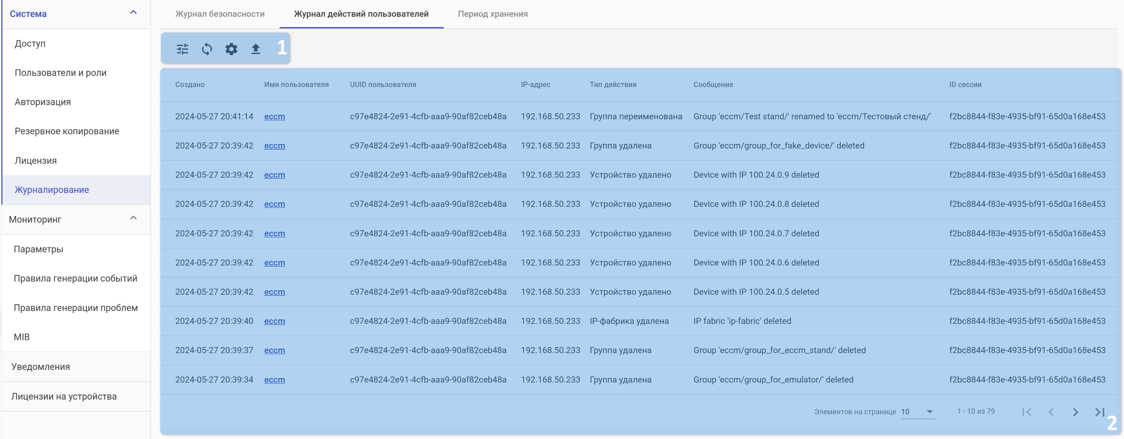Open Правила генерации событий item
Viewport: 1124px width, 439px height.
pos(76,278)
